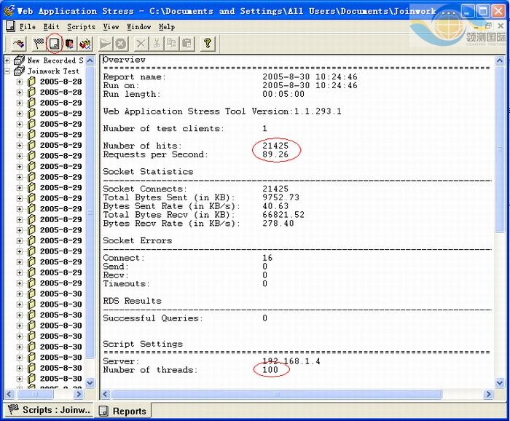Screen dimensions: 510x421
Task: Click the Bytes Sent Rate value 40.63
Action: (x=275, y=206)
